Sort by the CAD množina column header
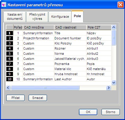125x120 pixels. [38, 27]
